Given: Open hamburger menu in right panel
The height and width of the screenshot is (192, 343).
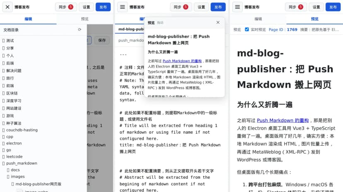Looking at the screenshot, I should point(237,7).
